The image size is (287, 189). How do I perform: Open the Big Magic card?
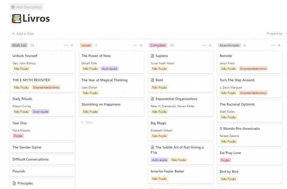pyautogui.click(x=180, y=129)
